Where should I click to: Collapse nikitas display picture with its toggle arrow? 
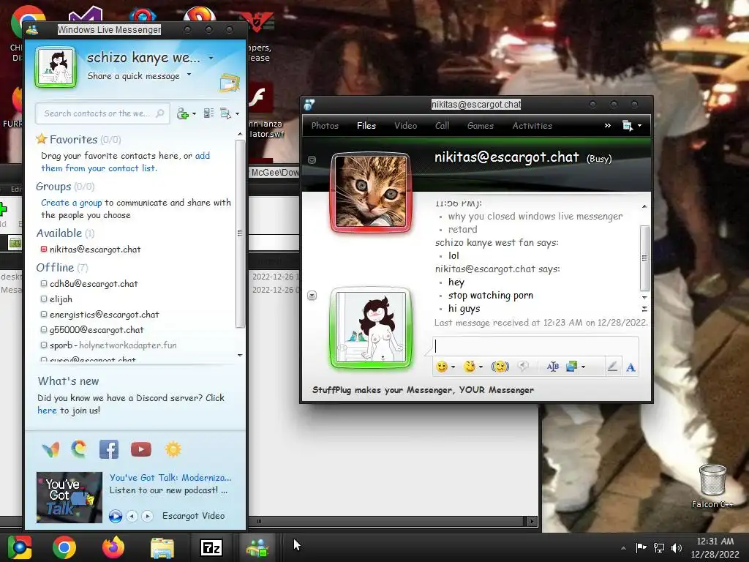coord(312,160)
